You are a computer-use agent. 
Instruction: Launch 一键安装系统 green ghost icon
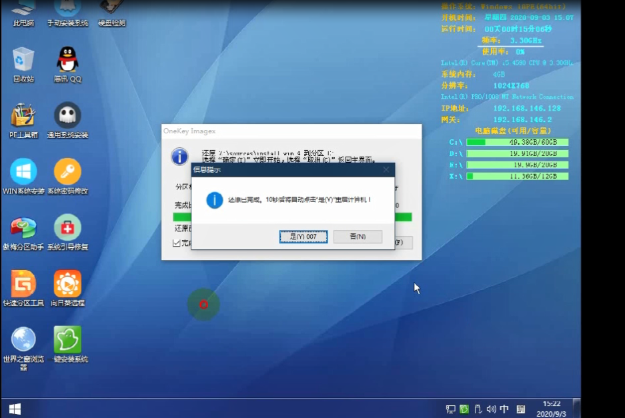[67, 345]
